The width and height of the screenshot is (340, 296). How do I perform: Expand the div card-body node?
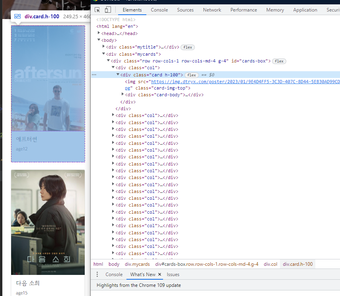pyautogui.click(x=123, y=94)
